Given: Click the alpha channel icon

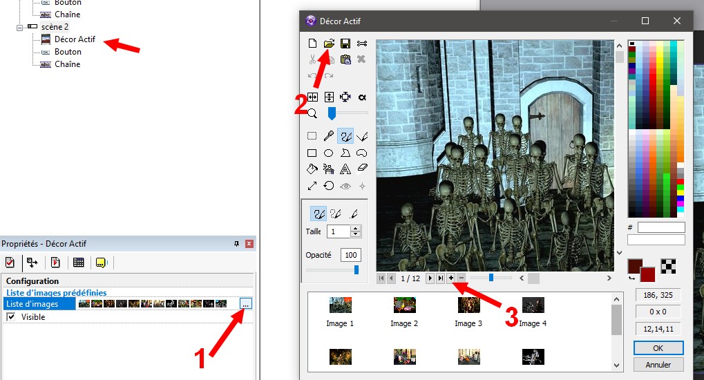Looking at the screenshot, I should (362, 97).
